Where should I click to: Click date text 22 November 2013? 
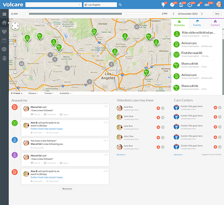click(188, 14)
